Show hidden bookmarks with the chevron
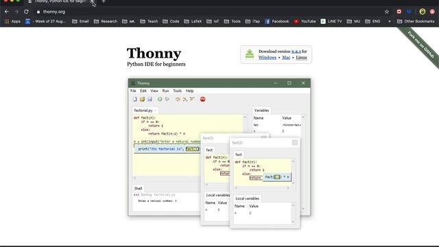The height and width of the screenshot is (247, 439). [x=389, y=21]
